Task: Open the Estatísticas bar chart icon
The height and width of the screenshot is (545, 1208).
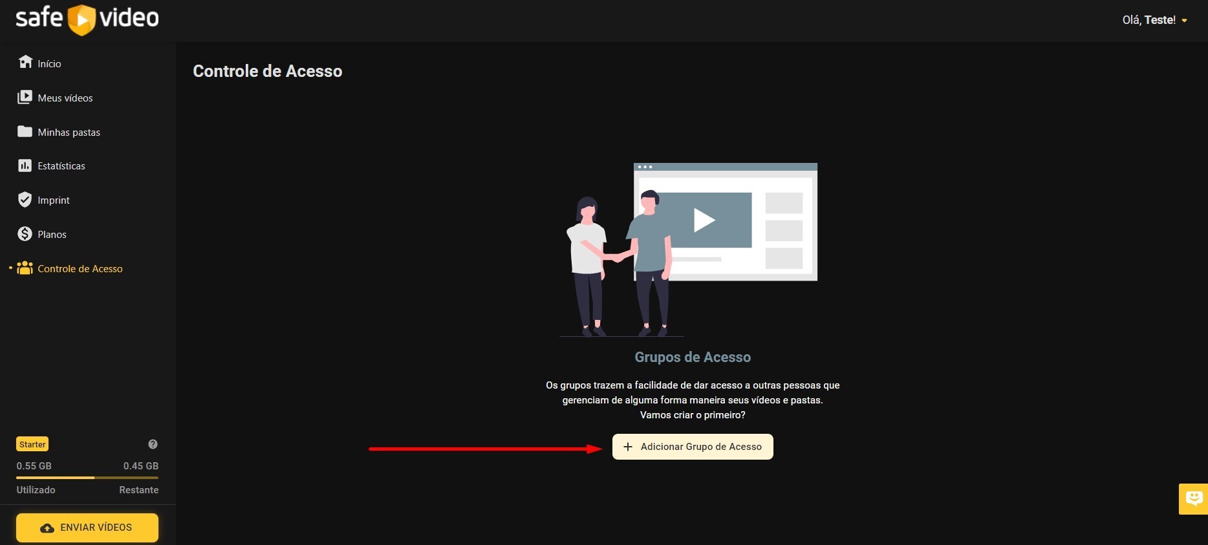Action: pyautogui.click(x=25, y=166)
